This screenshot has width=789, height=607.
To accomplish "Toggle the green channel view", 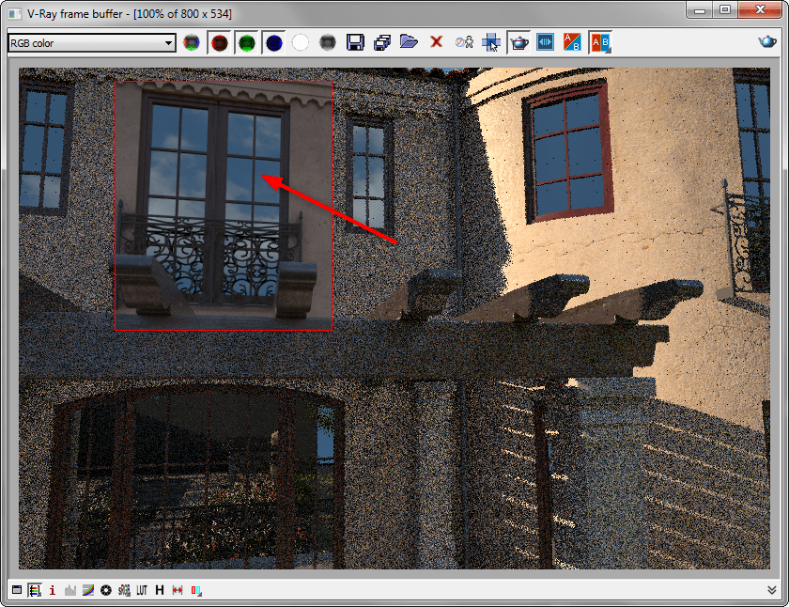I will pos(246,42).
